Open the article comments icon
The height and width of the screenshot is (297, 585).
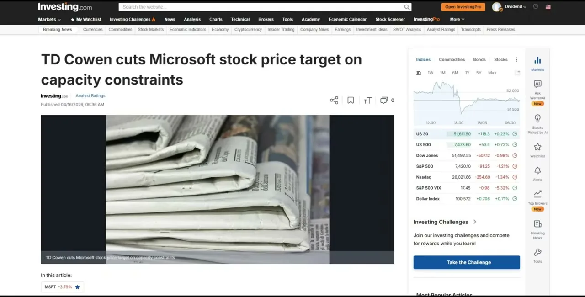coord(384,100)
